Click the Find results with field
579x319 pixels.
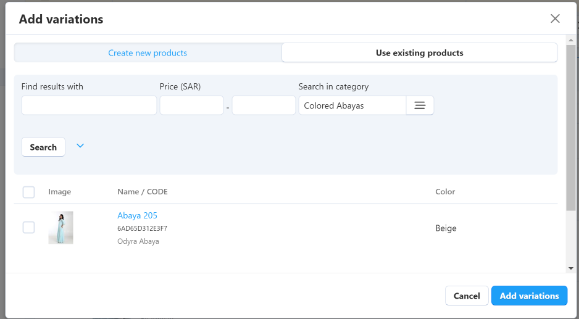[89, 106]
